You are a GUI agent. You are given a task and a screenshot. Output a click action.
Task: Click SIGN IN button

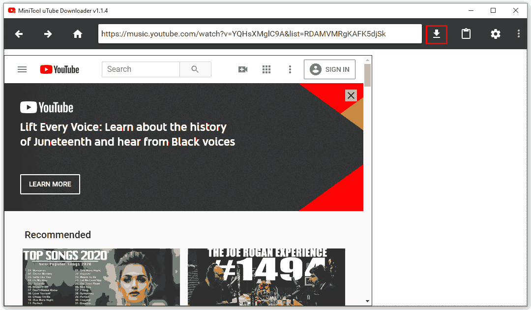click(x=329, y=69)
